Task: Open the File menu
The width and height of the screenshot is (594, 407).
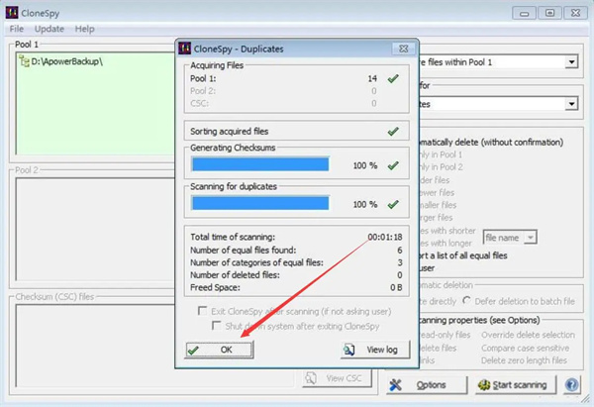Action: [x=17, y=29]
